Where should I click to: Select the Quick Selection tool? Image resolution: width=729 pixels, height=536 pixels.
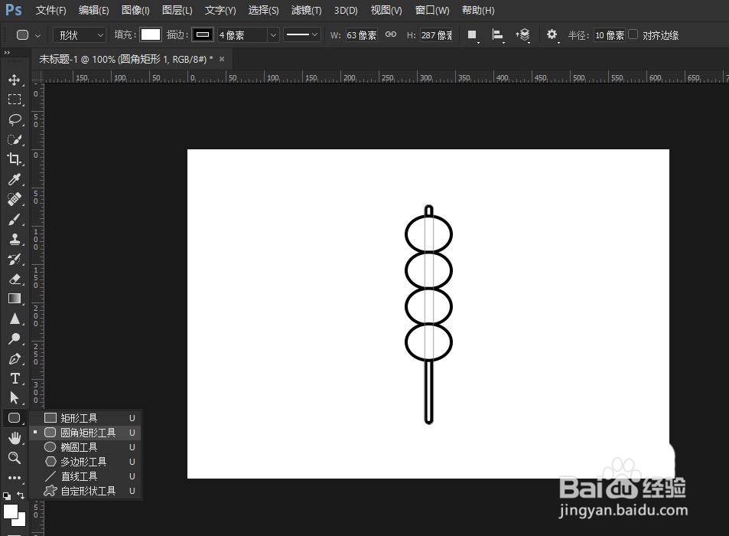[x=15, y=139]
